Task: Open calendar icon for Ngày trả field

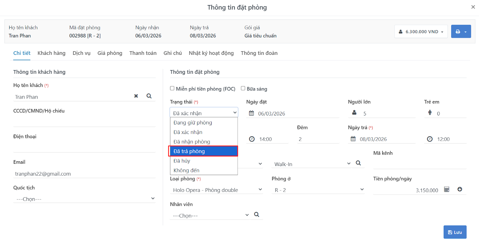Action: [x=353, y=139]
